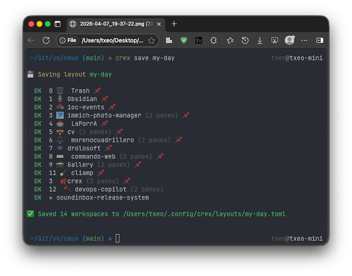Open the three-dot settings menu
The image size is (352, 276).
point(304,40)
